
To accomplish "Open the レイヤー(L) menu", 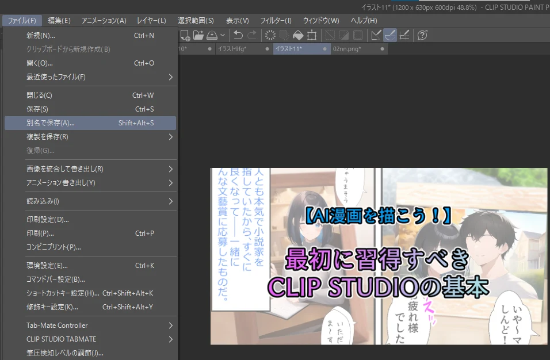I will click(151, 21).
